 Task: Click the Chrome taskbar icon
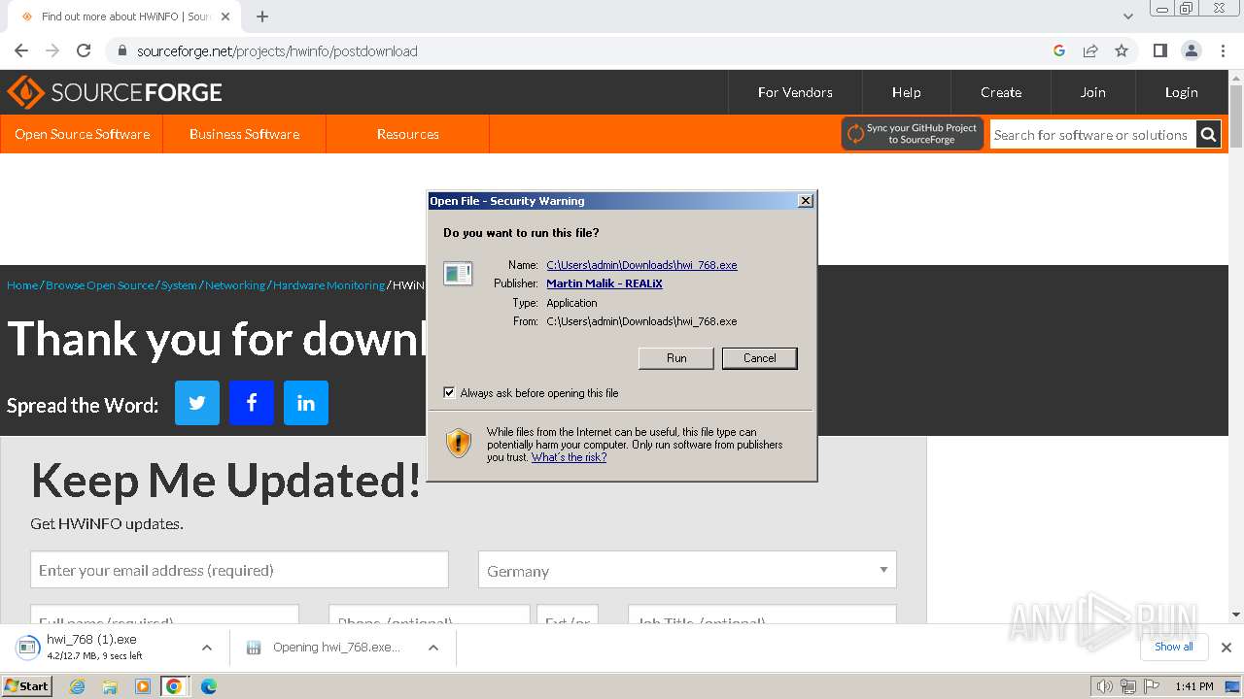pos(174,686)
